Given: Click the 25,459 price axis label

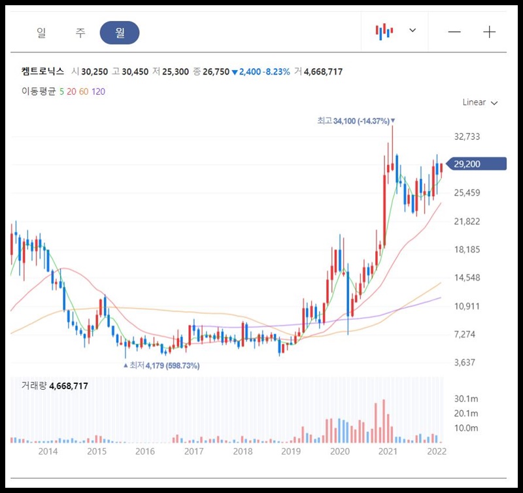Looking at the screenshot, I should point(467,193).
